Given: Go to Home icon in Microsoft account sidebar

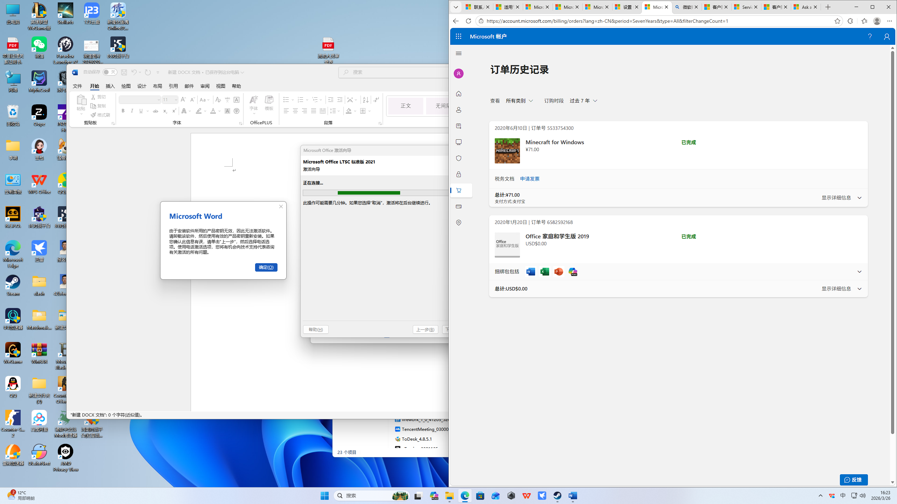Looking at the screenshot, I should pyautogui.click(x=459, y=94).
